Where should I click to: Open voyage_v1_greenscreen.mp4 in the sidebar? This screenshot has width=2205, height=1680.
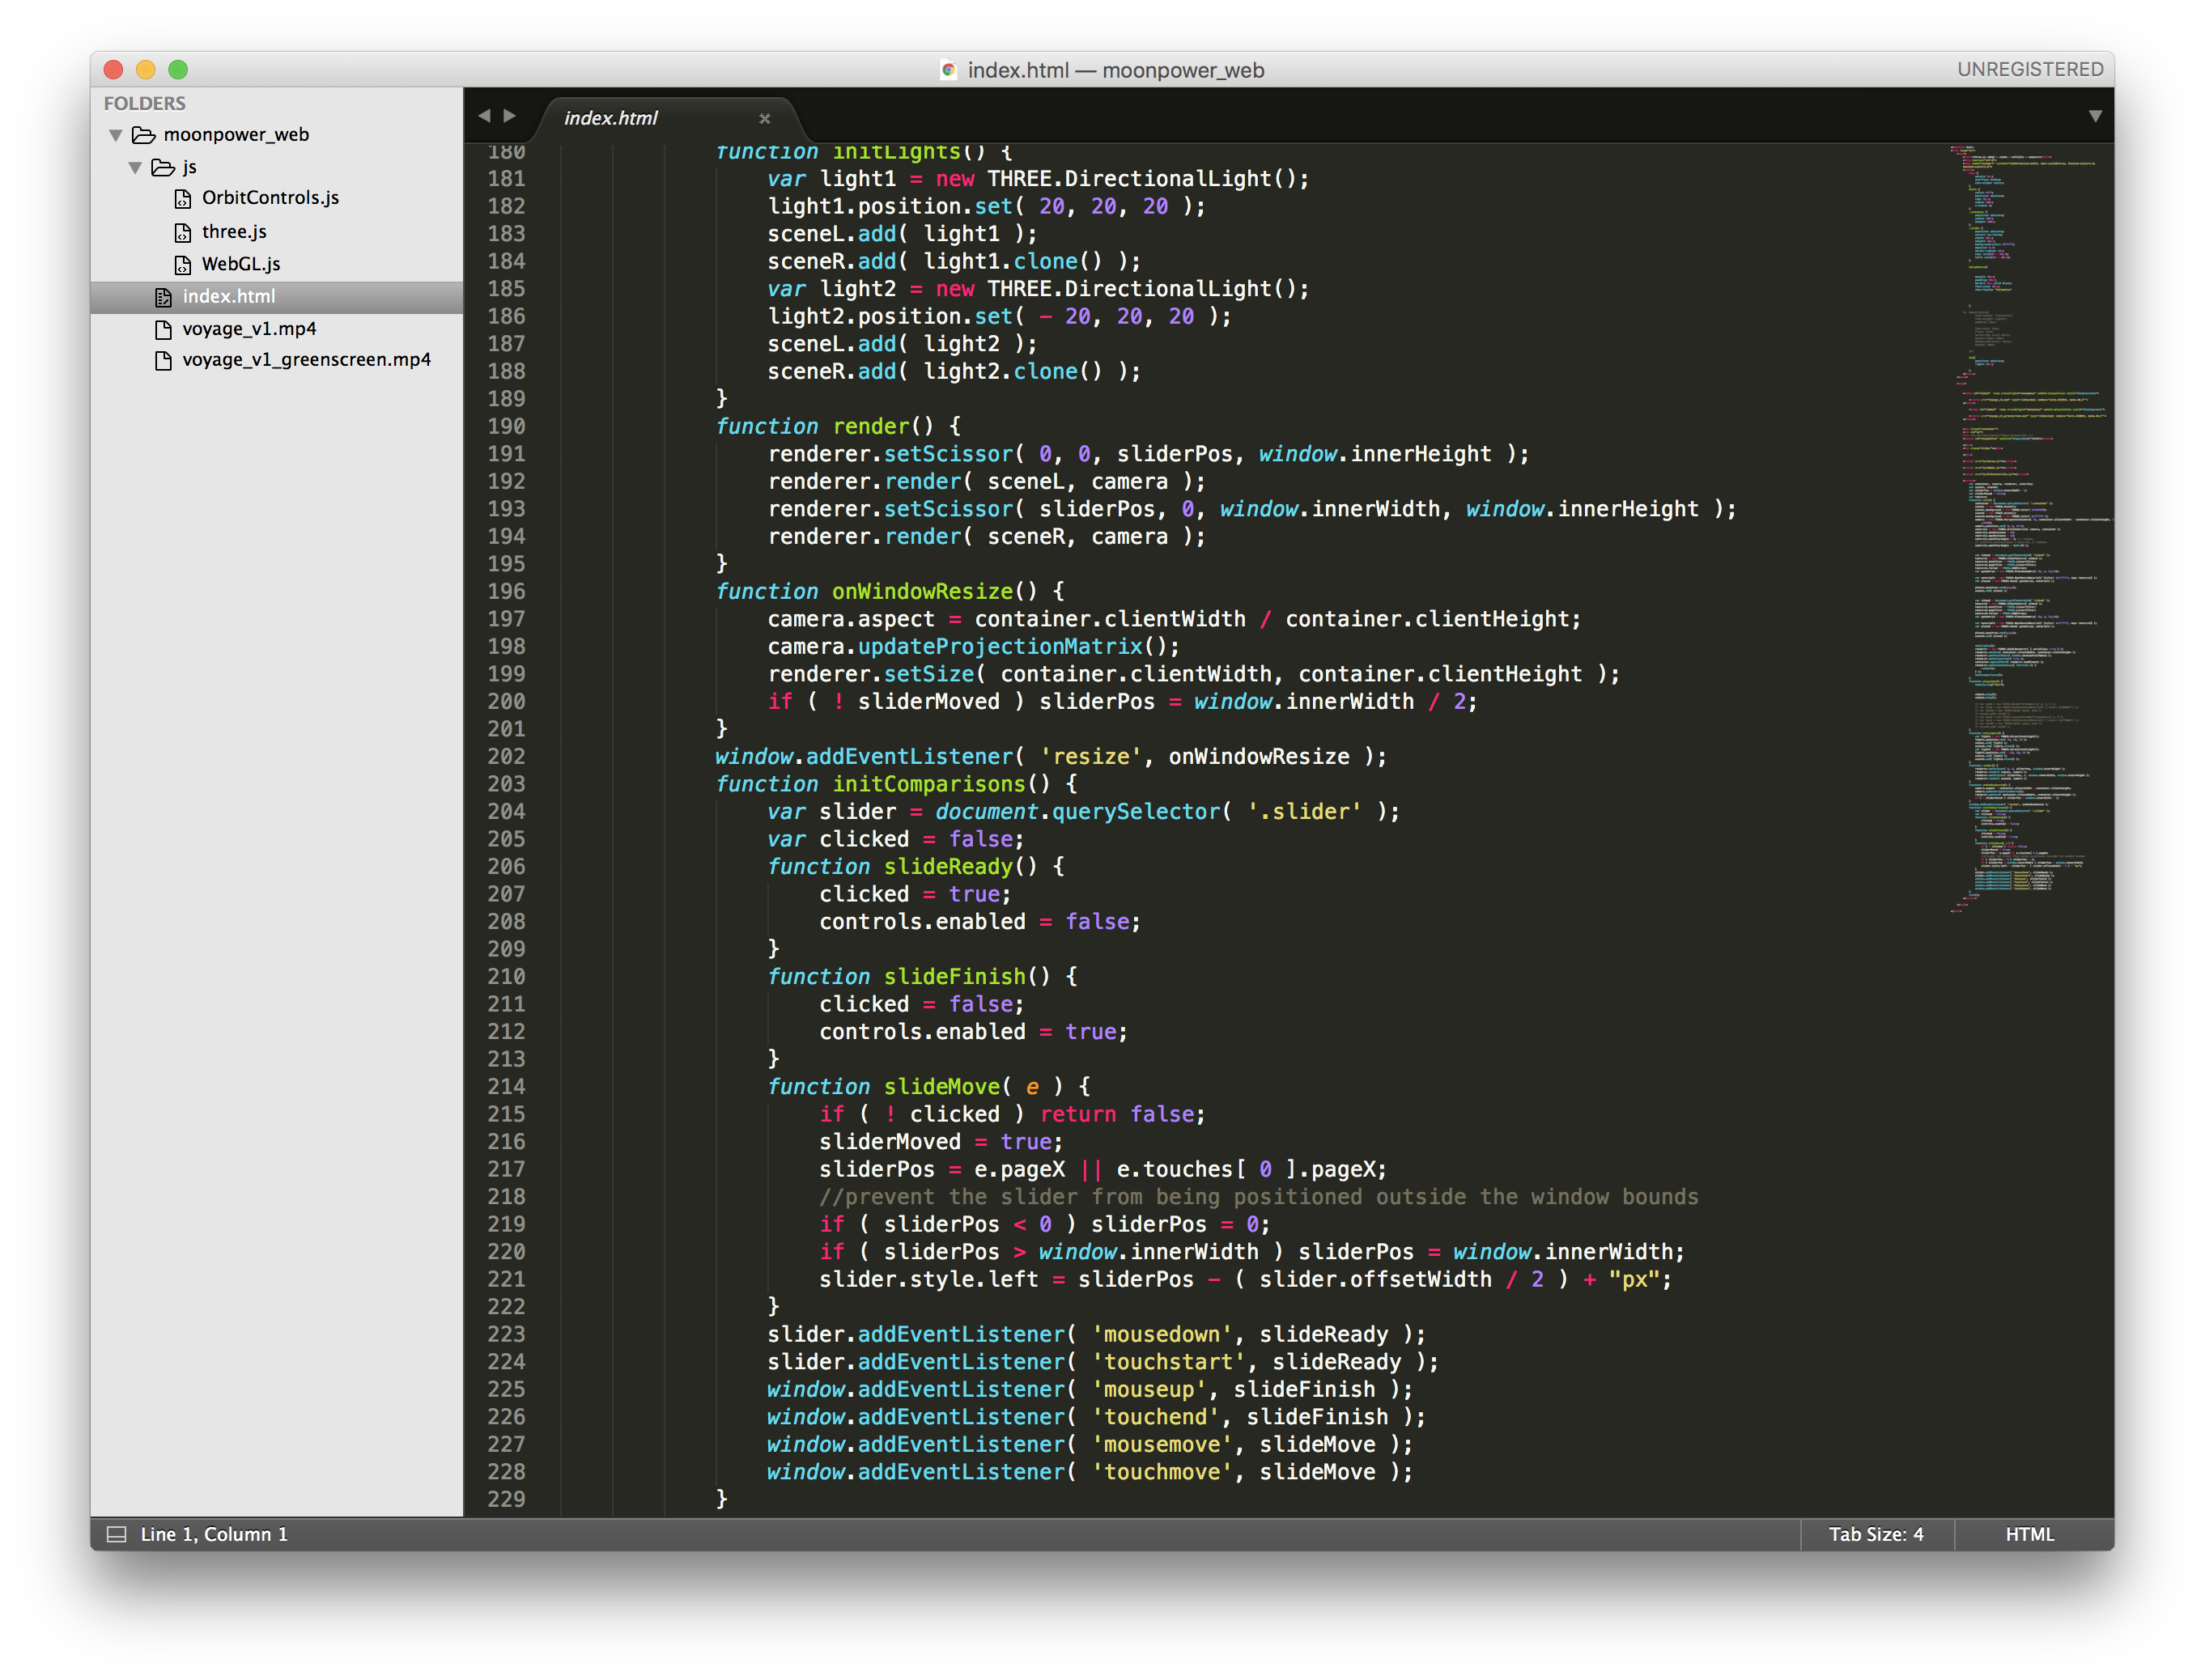(x=306, y=360)
